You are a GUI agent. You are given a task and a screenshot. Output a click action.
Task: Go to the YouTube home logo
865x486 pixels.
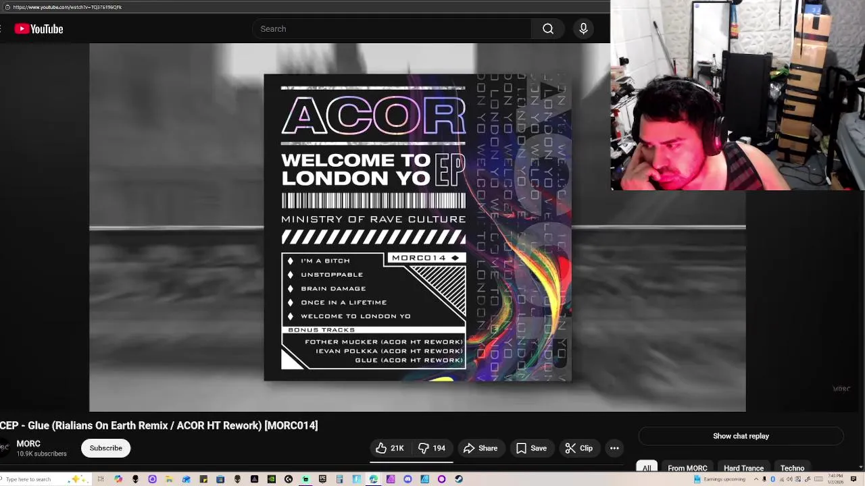[39, 29]
